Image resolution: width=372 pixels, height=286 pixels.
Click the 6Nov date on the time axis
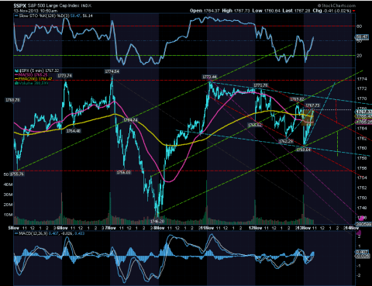pos(62,228)
